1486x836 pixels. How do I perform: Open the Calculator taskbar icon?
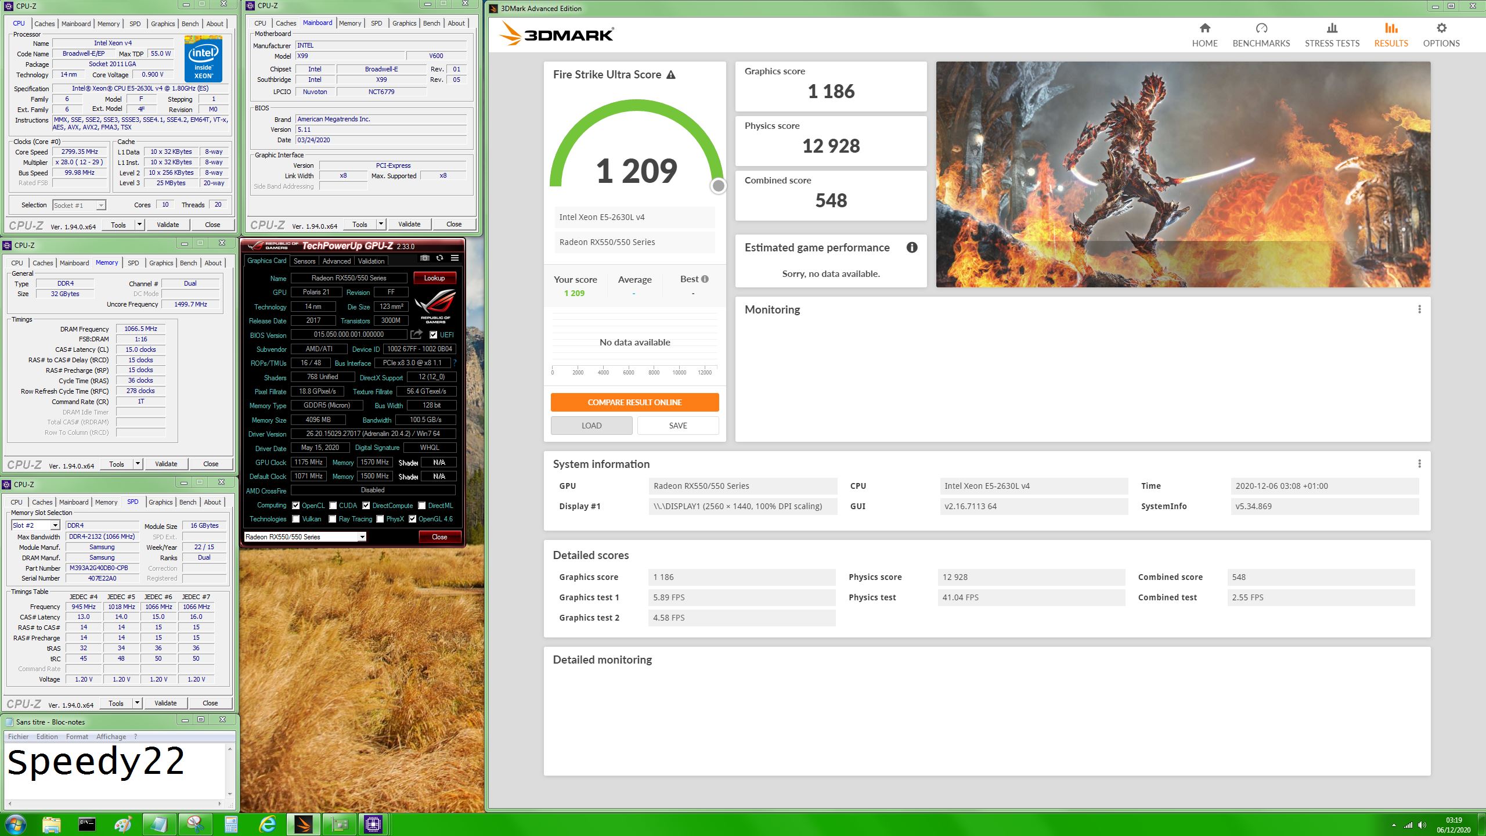(x=231, y=824)
